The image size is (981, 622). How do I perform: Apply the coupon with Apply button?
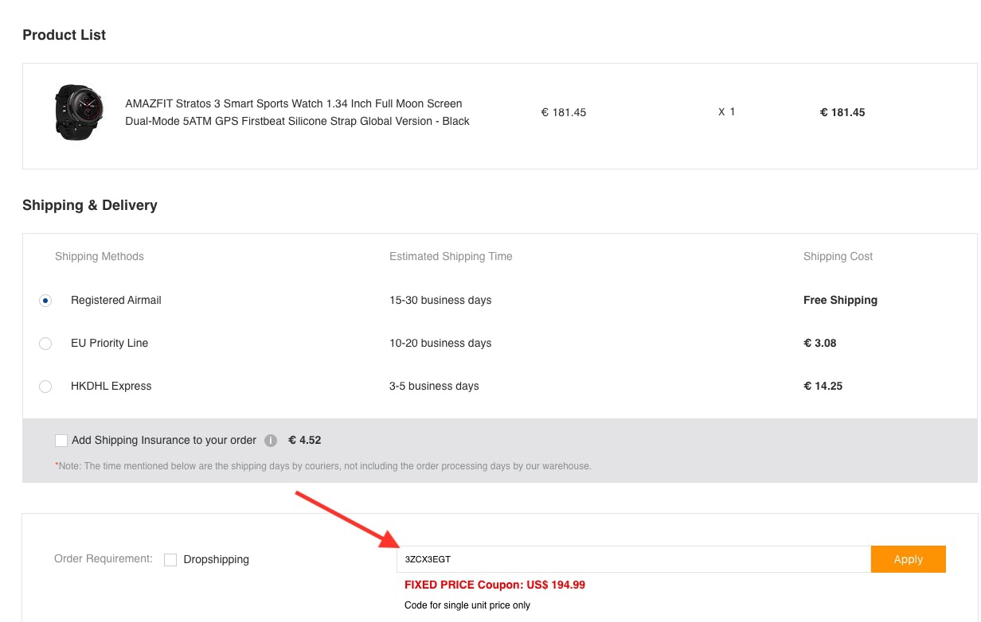coord(909,559)
